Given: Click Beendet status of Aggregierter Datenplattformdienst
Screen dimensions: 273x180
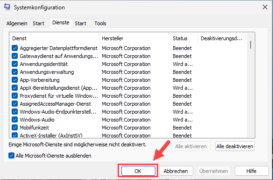Looking at the screenshot, I should [x=182, y=48].
